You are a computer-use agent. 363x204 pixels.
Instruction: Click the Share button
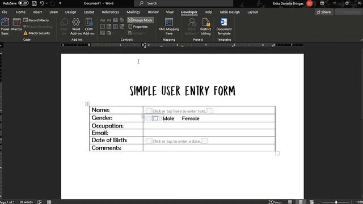324,12
